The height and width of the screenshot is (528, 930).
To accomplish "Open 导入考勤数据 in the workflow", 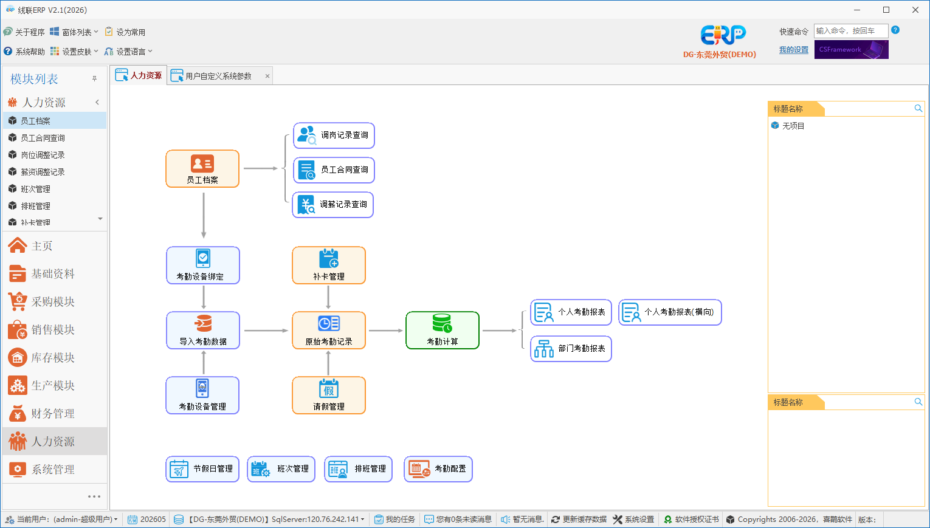I will coord(203,331).
